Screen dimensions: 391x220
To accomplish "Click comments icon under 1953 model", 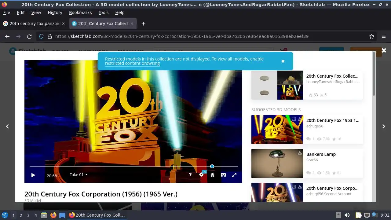I will 309,139.
